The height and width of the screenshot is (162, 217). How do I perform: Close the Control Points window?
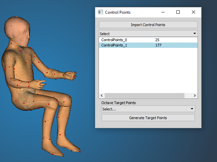pyautogui.click(x=194, y=12)
